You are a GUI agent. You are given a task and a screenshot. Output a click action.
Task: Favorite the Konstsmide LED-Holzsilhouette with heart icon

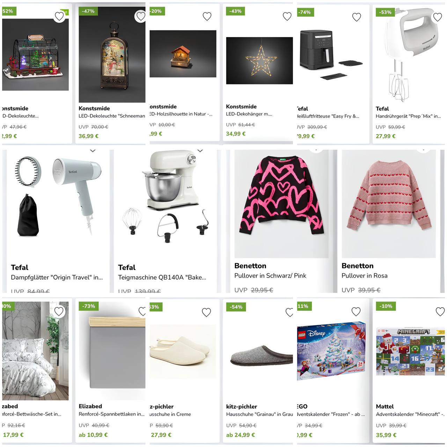pos(207,16)
